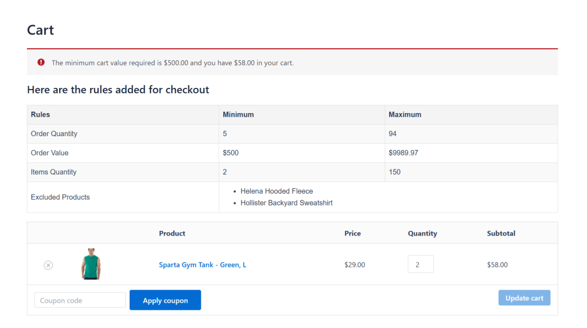Focus the product quantity field
Viewport: 587px width, 328px height.
[420, 264]
